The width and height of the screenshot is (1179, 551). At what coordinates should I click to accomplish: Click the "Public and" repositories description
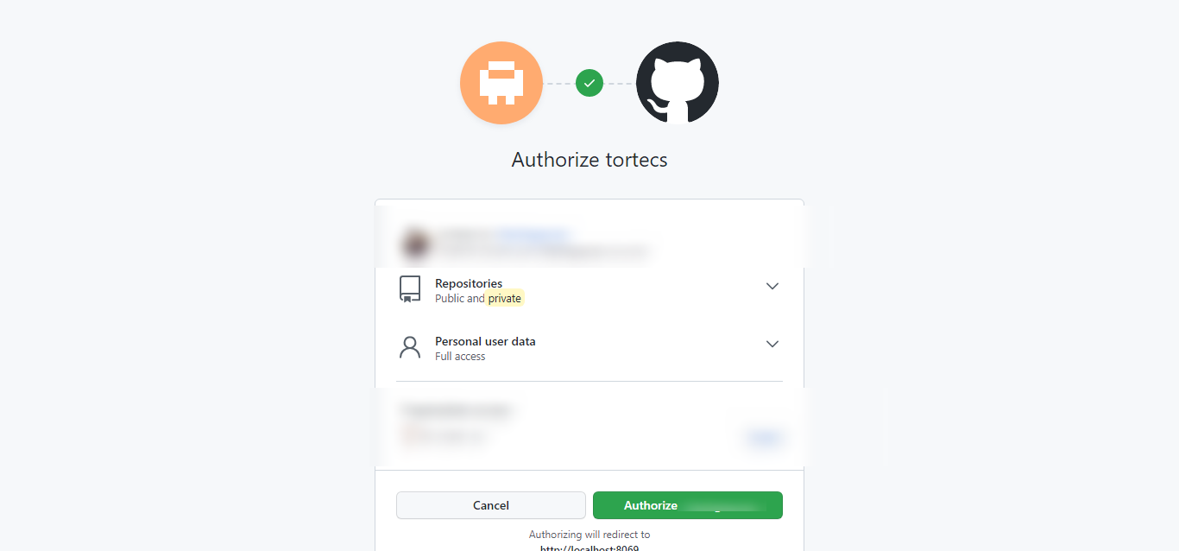460,299
